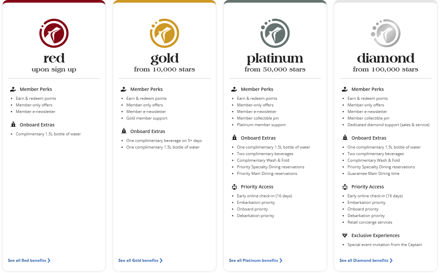Screen dimensions: 440x273
Task: Click chevron next to Red benefits link
Action: (x=49, y=260)
